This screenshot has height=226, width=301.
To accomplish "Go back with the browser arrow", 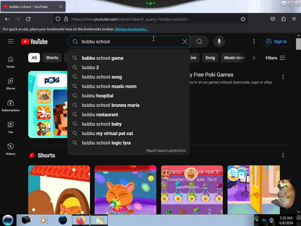I will pos(7,19).
